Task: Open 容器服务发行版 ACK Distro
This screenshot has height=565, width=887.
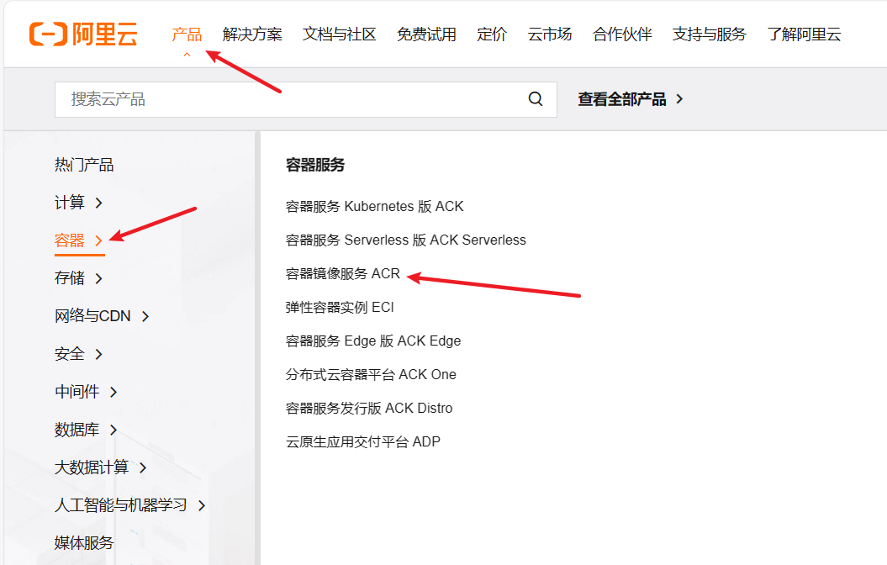Action: [x=369, y=409]
